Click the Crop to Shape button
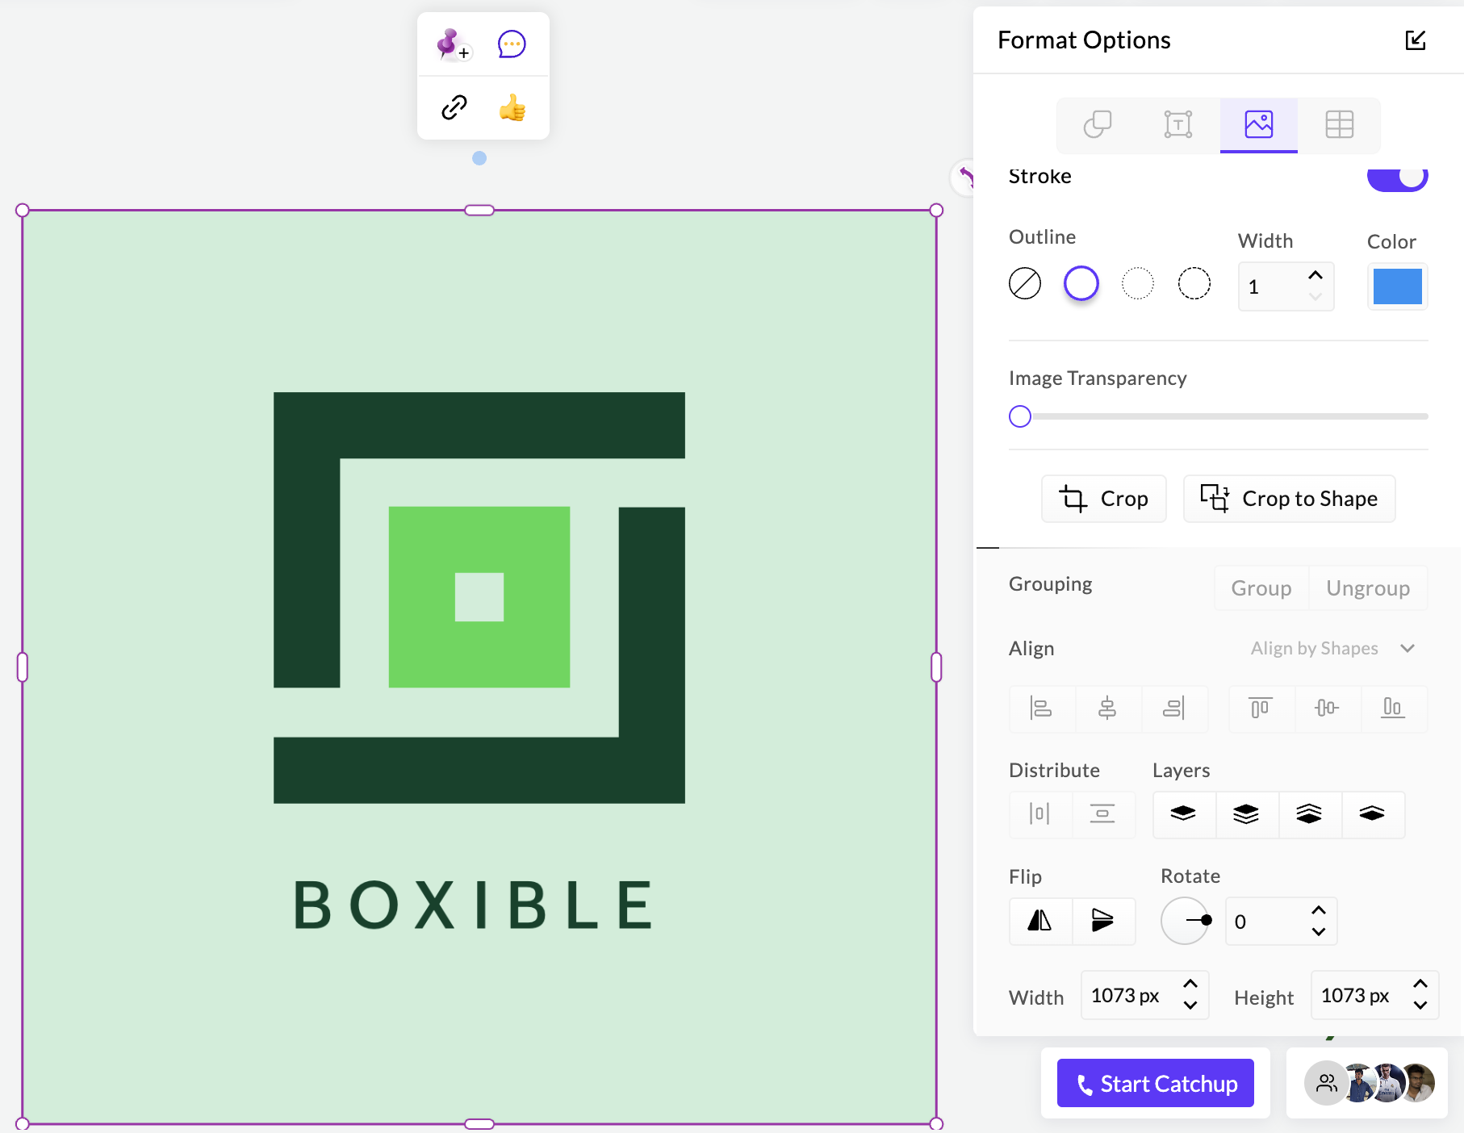 1290,499
